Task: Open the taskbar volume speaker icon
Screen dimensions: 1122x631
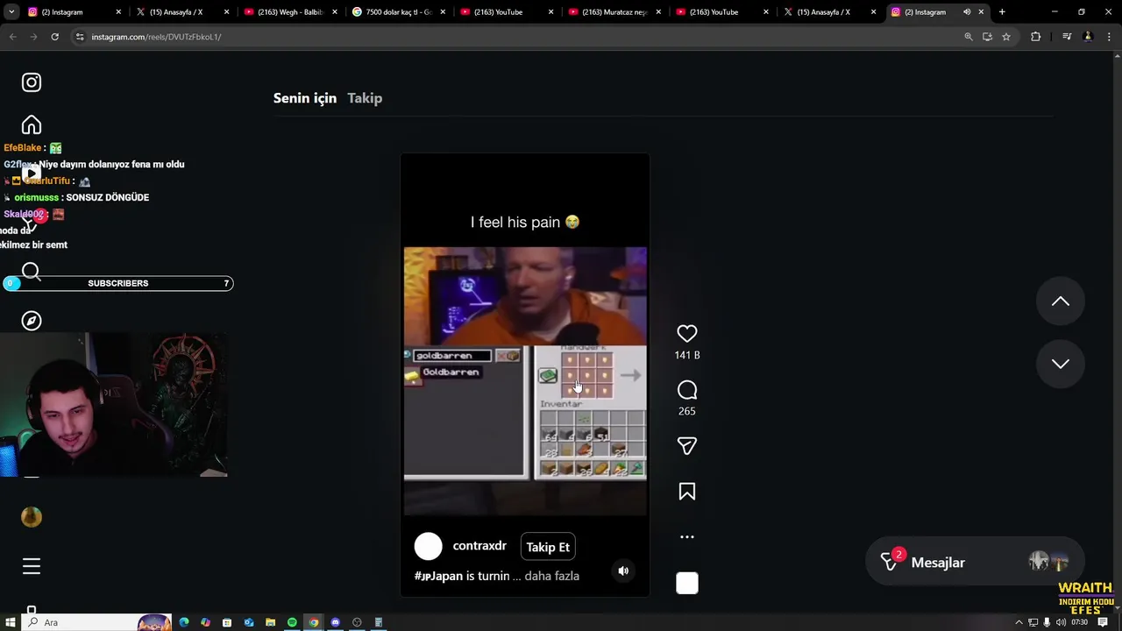Action: [1061, 622]
